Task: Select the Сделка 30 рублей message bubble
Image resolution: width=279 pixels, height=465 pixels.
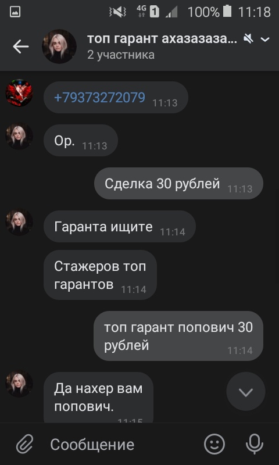Action: (x=179, y=183)
